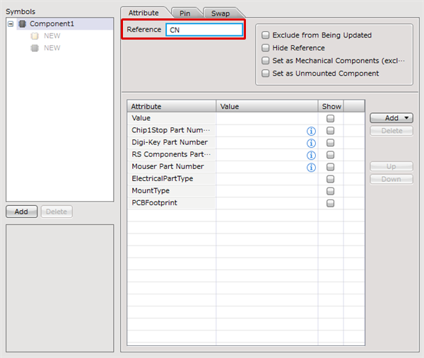Click the info icon for RS Components Part
The height and width of the screenshot is (358, 424).
(311, 155)
